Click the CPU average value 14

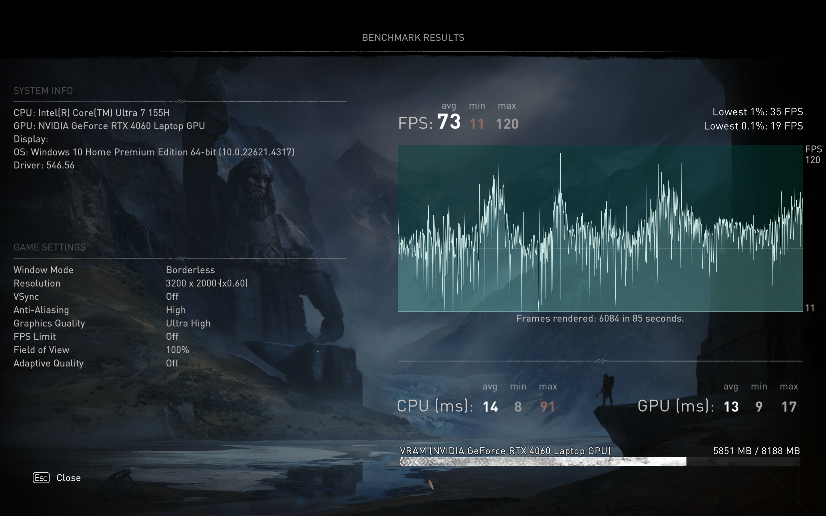[490, 407]
